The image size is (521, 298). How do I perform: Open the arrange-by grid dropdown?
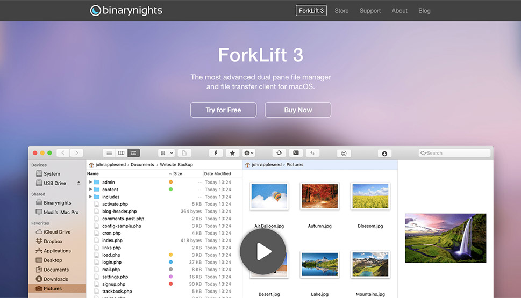pyautogui.click(x=167, y=153)
